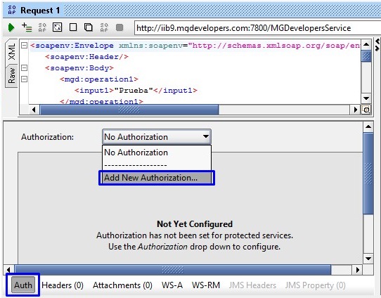Click the magnifier icon below the XML editor
381x298 pixels.
(366, 110)
